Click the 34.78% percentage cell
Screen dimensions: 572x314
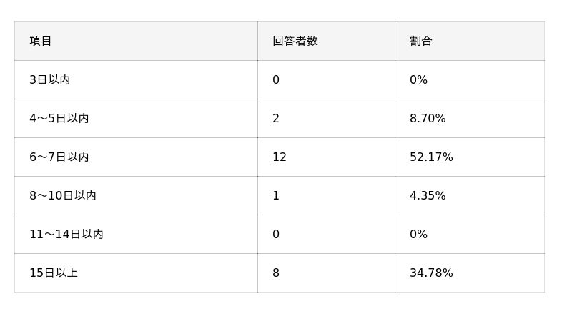click(431, 273)
